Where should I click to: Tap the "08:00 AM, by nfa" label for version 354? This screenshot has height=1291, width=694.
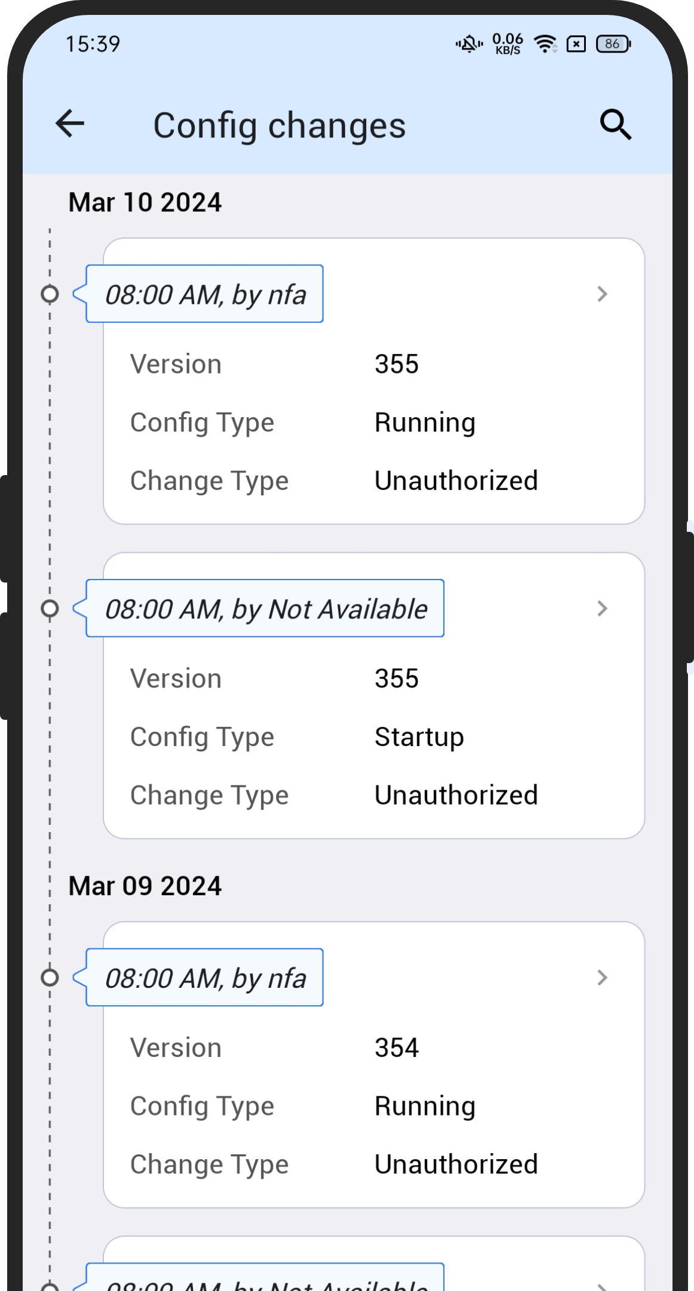point(205,978)
